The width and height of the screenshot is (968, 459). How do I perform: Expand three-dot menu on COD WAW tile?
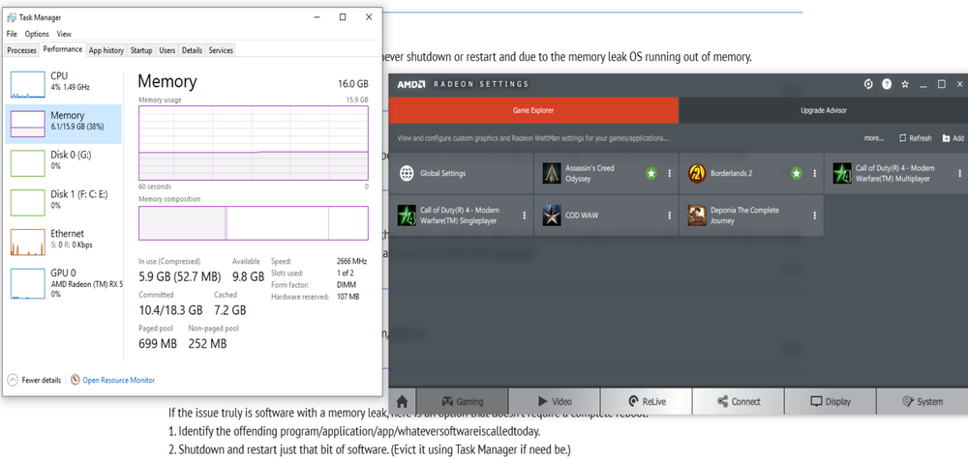click(670, 215)
